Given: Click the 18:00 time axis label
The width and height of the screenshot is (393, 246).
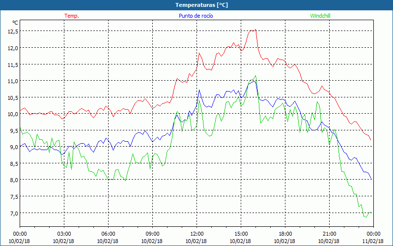Looking at the screenshot, I should [285, 234].
